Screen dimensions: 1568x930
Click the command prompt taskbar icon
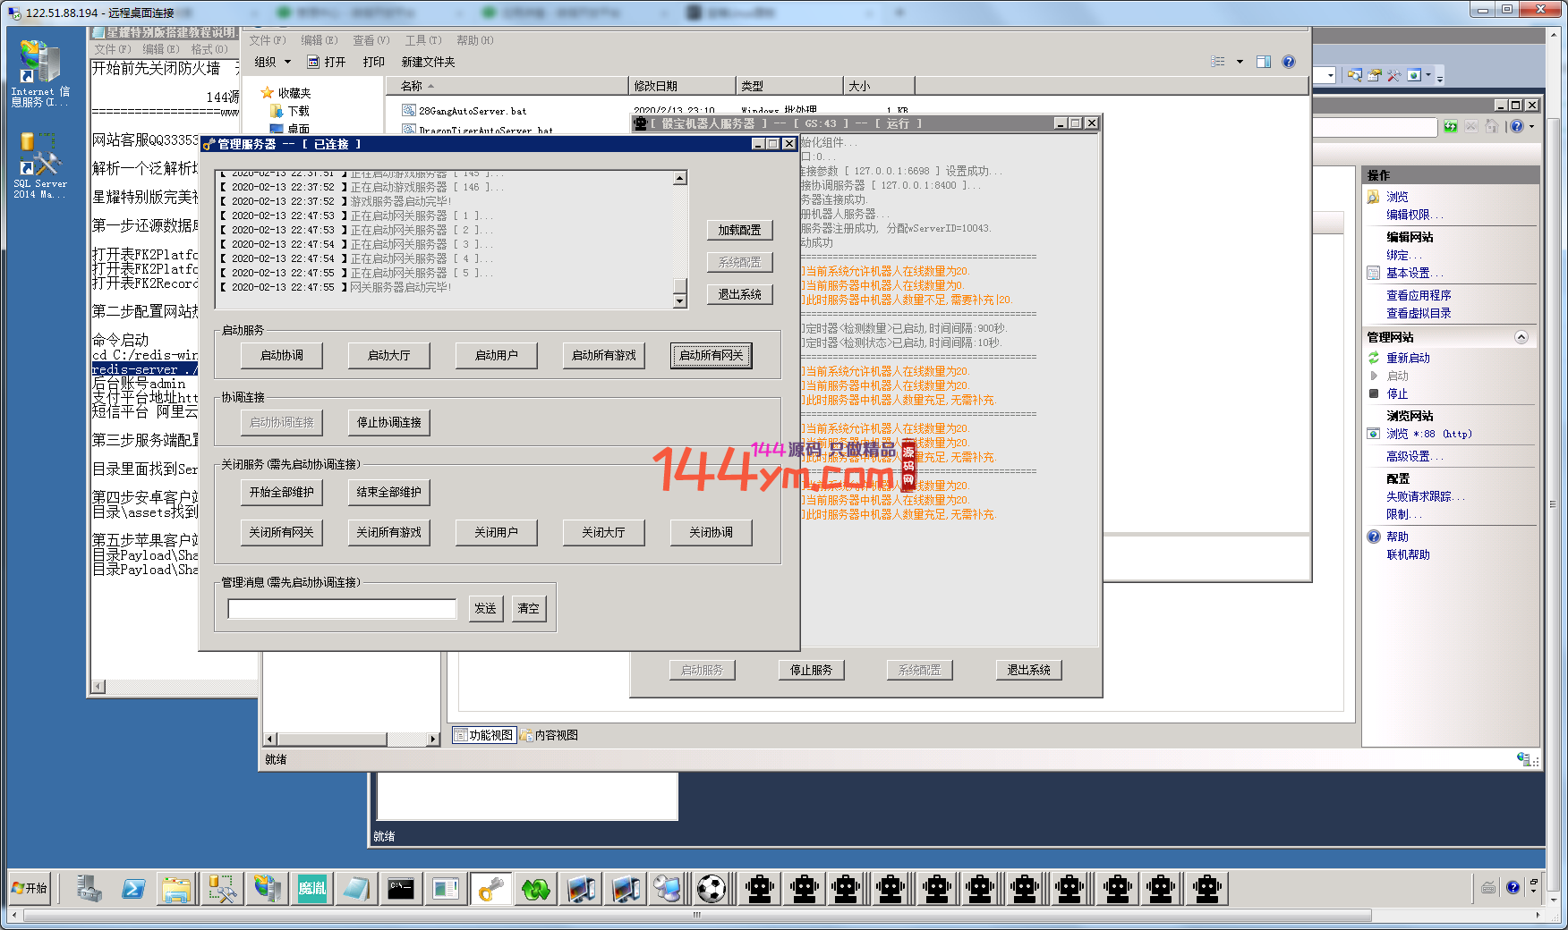click(x=401, y=889)
